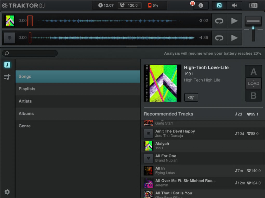
Task: Play the track on deck A
Action: 234,21
